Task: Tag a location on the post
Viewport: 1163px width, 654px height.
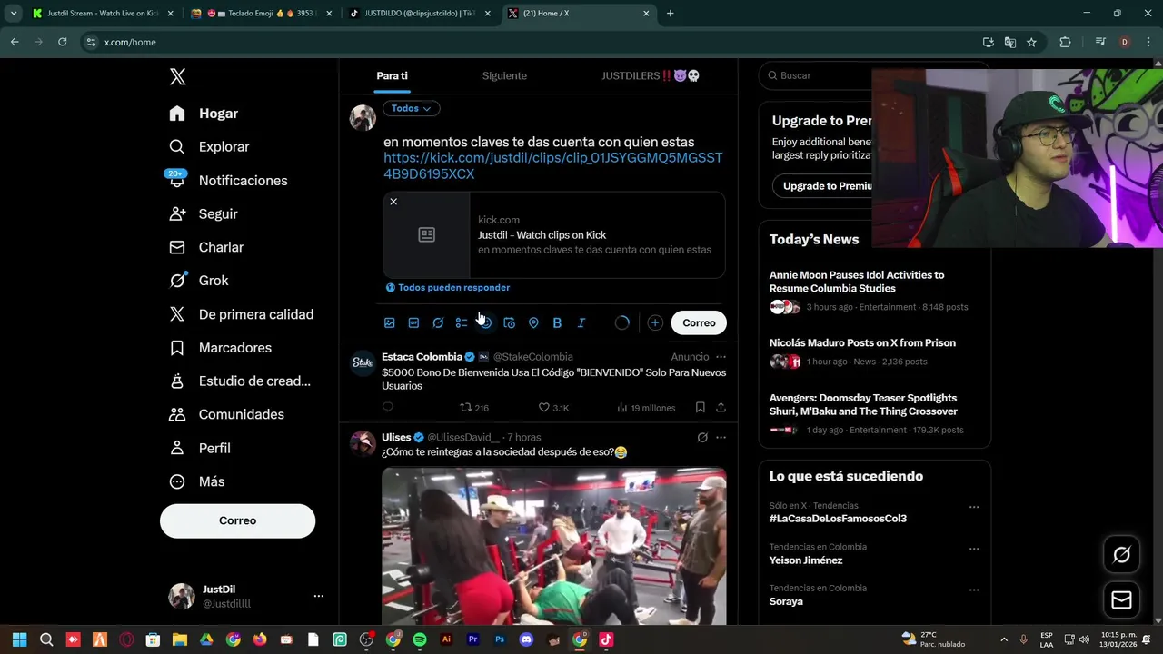Action: [x=533, y=322]
